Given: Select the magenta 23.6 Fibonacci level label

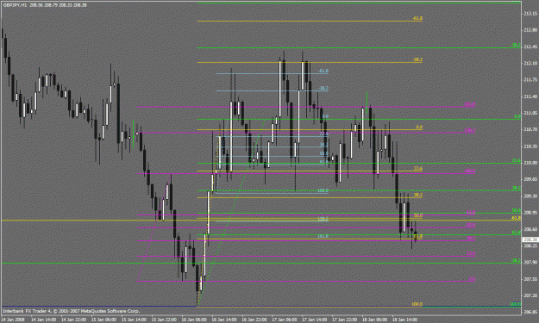Looking at the screenshot, I should pos(471,254).
